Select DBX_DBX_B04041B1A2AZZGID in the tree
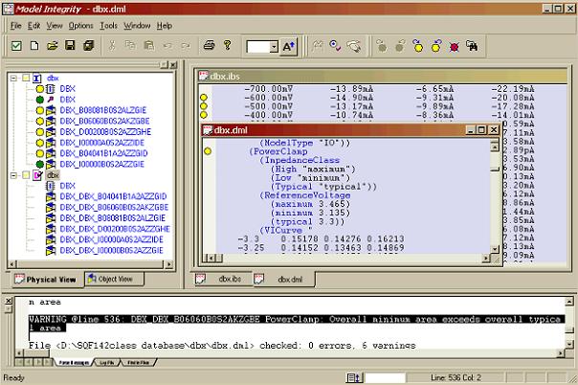 pos(113,196)
